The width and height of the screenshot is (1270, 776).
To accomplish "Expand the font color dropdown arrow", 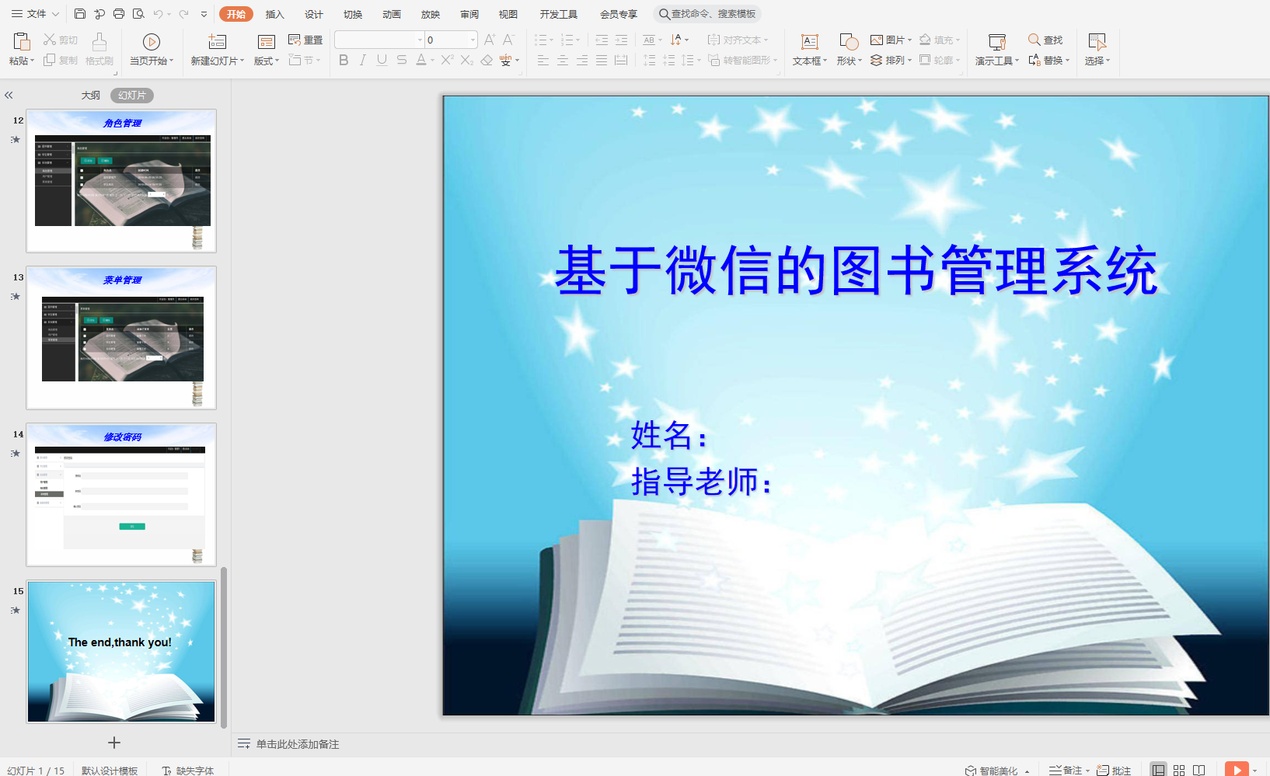I will pos(433,61).
